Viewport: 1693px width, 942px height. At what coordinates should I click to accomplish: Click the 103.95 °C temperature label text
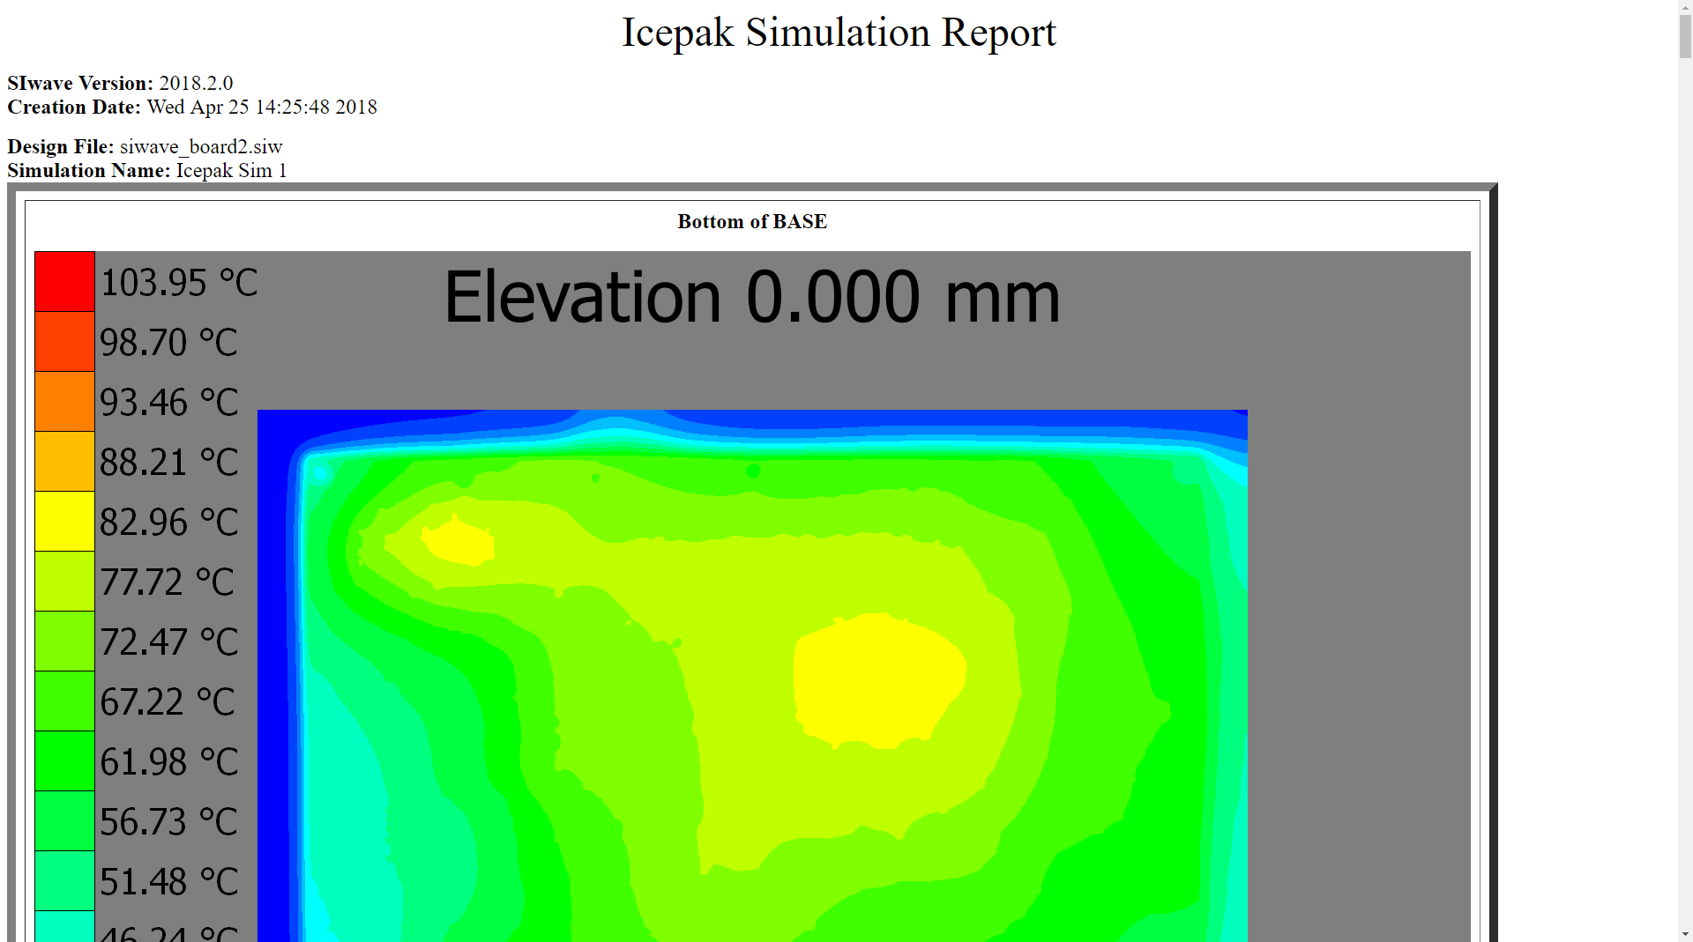179,283
